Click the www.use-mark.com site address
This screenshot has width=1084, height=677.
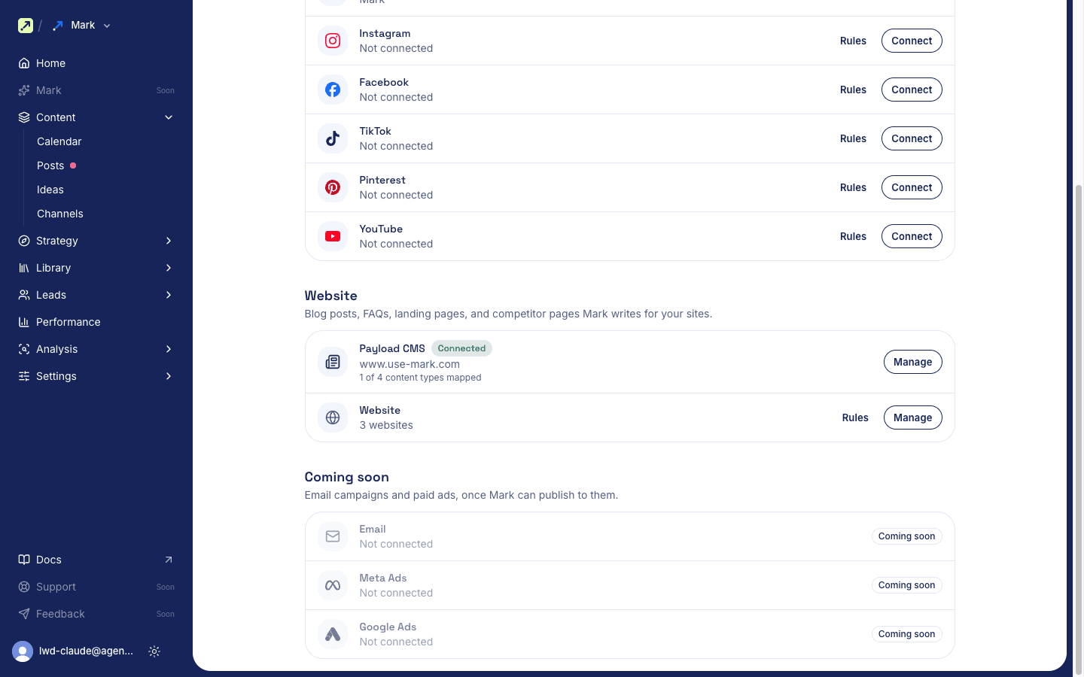click(x=410, y=364)
